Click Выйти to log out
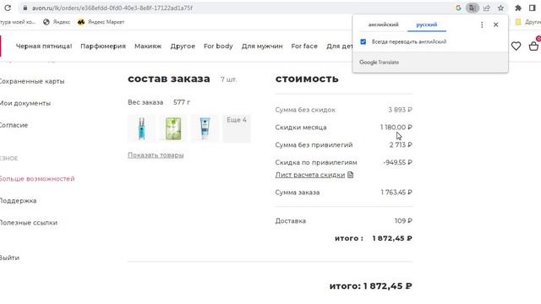This screenshot has width=541, height=304. (9, 258)
